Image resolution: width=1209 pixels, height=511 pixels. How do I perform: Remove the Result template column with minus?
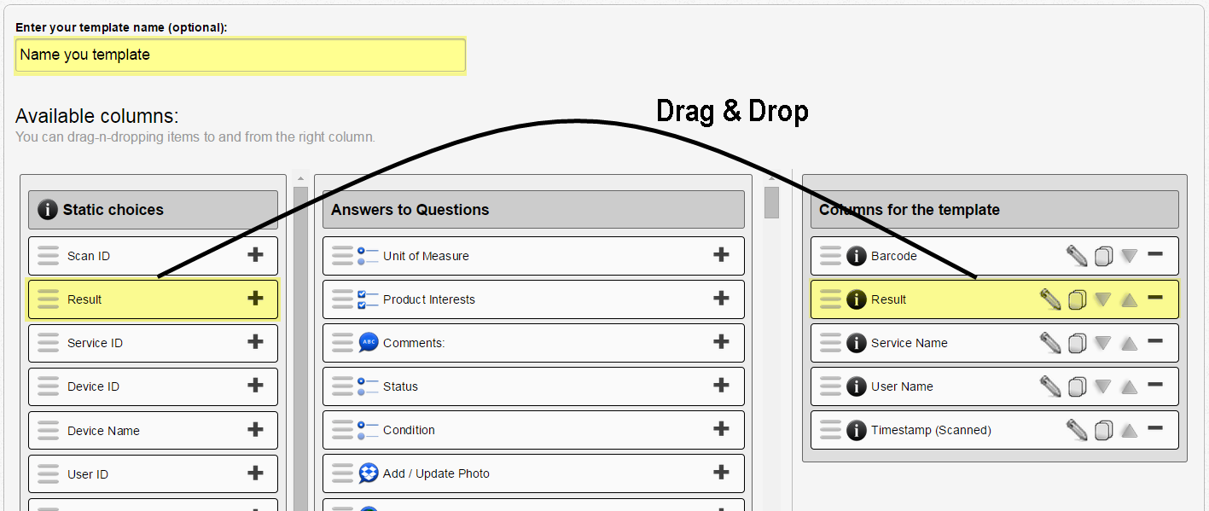point(1155,298)
